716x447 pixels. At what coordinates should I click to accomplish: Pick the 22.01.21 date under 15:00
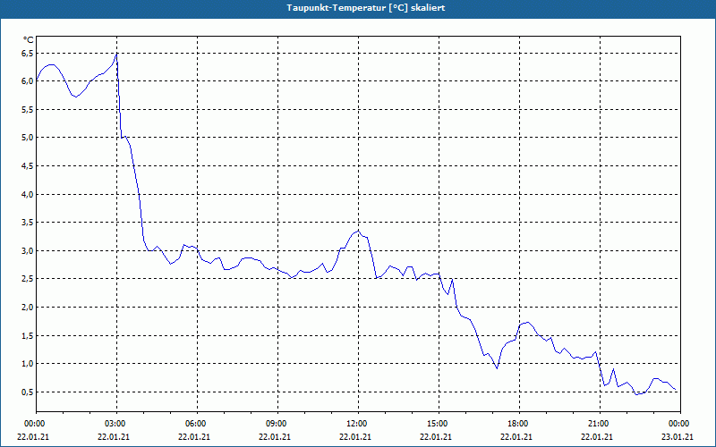pyautogui.click(x=436, y=437)
